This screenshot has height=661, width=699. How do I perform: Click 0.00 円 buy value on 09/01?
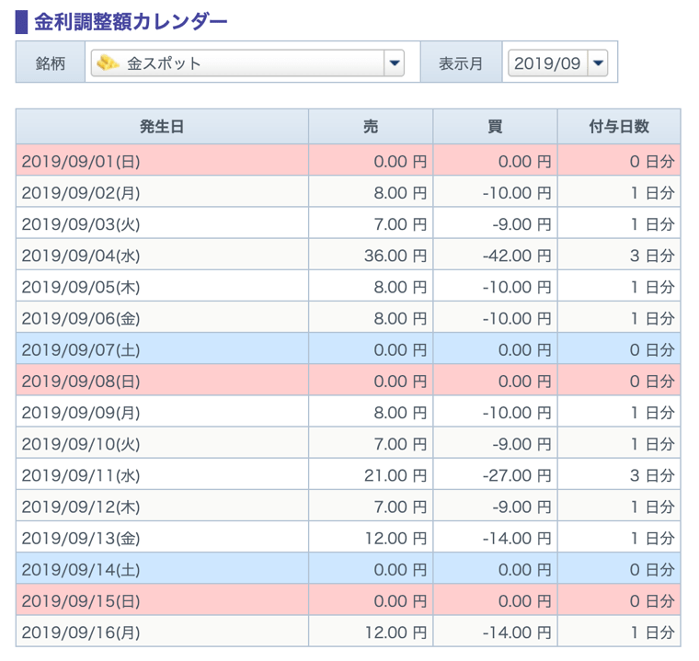524,162
